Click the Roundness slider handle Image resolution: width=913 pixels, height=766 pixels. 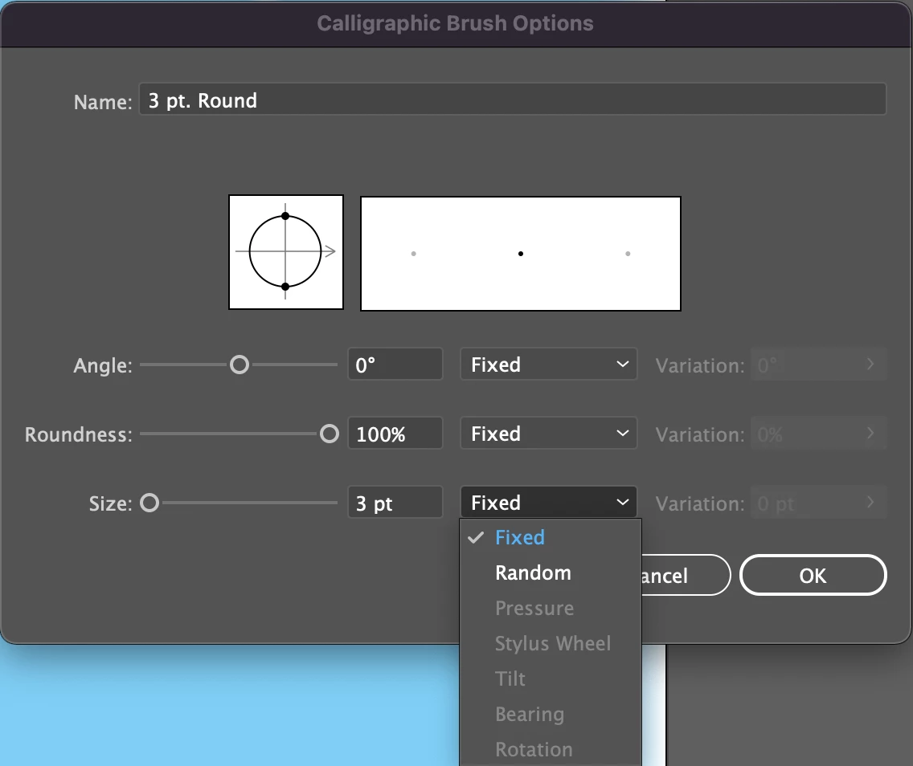pyautogui.click(x=329, y=434)
